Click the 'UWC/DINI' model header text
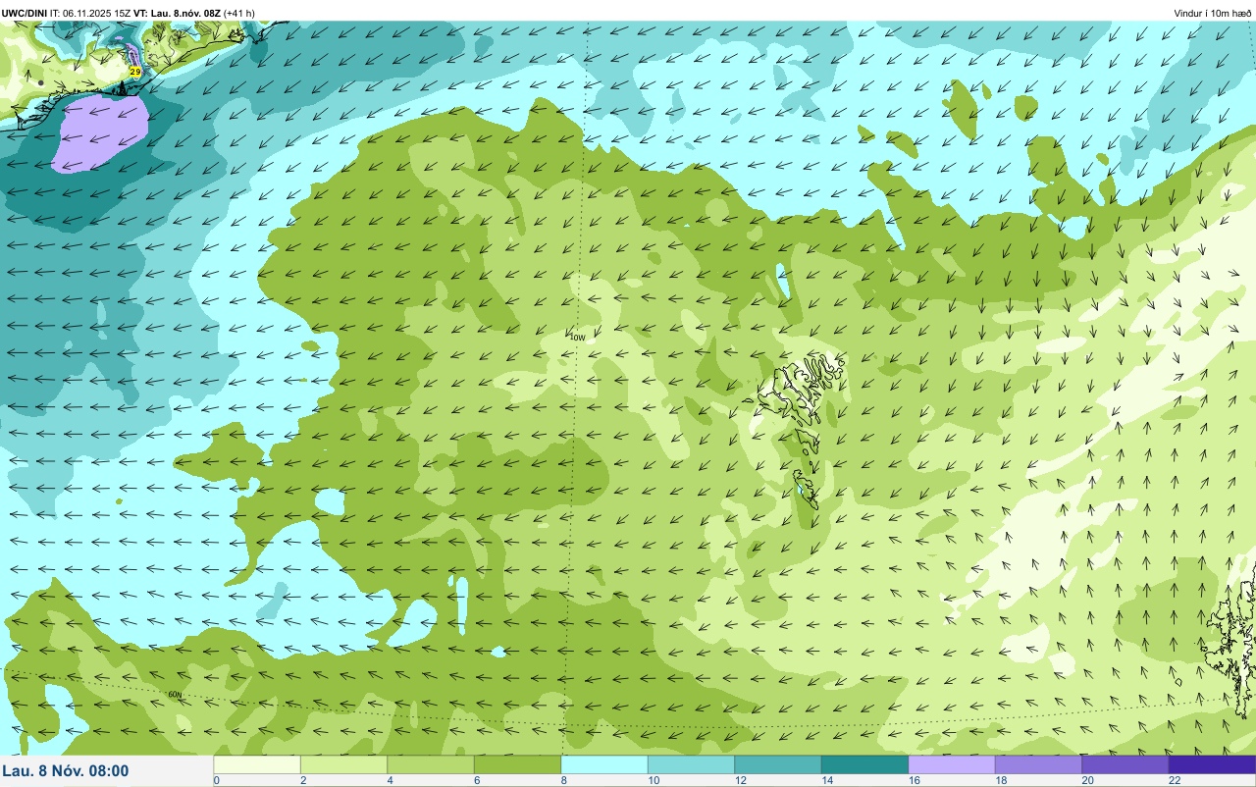This screenshot has height=787, width=1256. [25, 13]
